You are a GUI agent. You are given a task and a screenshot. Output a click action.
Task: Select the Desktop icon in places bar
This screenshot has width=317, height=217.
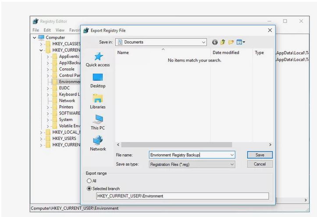coord(98,78)
